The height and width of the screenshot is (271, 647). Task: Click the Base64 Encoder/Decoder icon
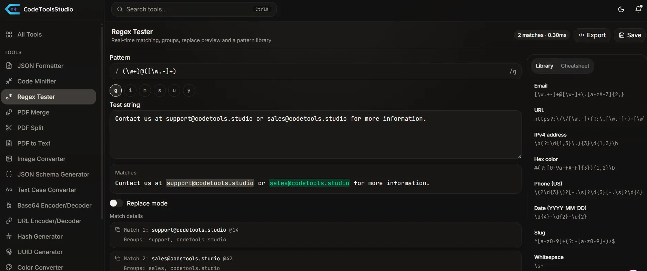tap(9, 205)
